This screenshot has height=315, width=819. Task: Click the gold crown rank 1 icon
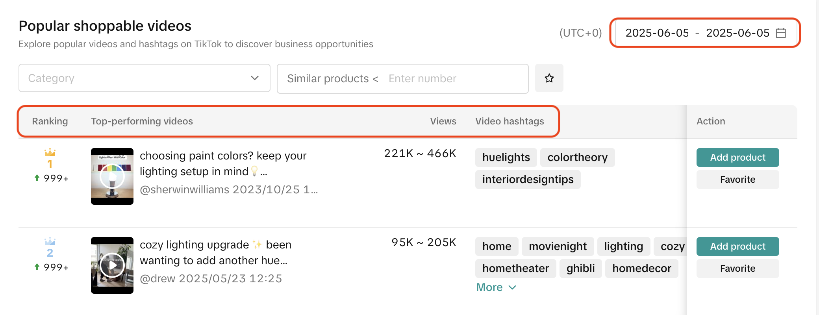50,152
